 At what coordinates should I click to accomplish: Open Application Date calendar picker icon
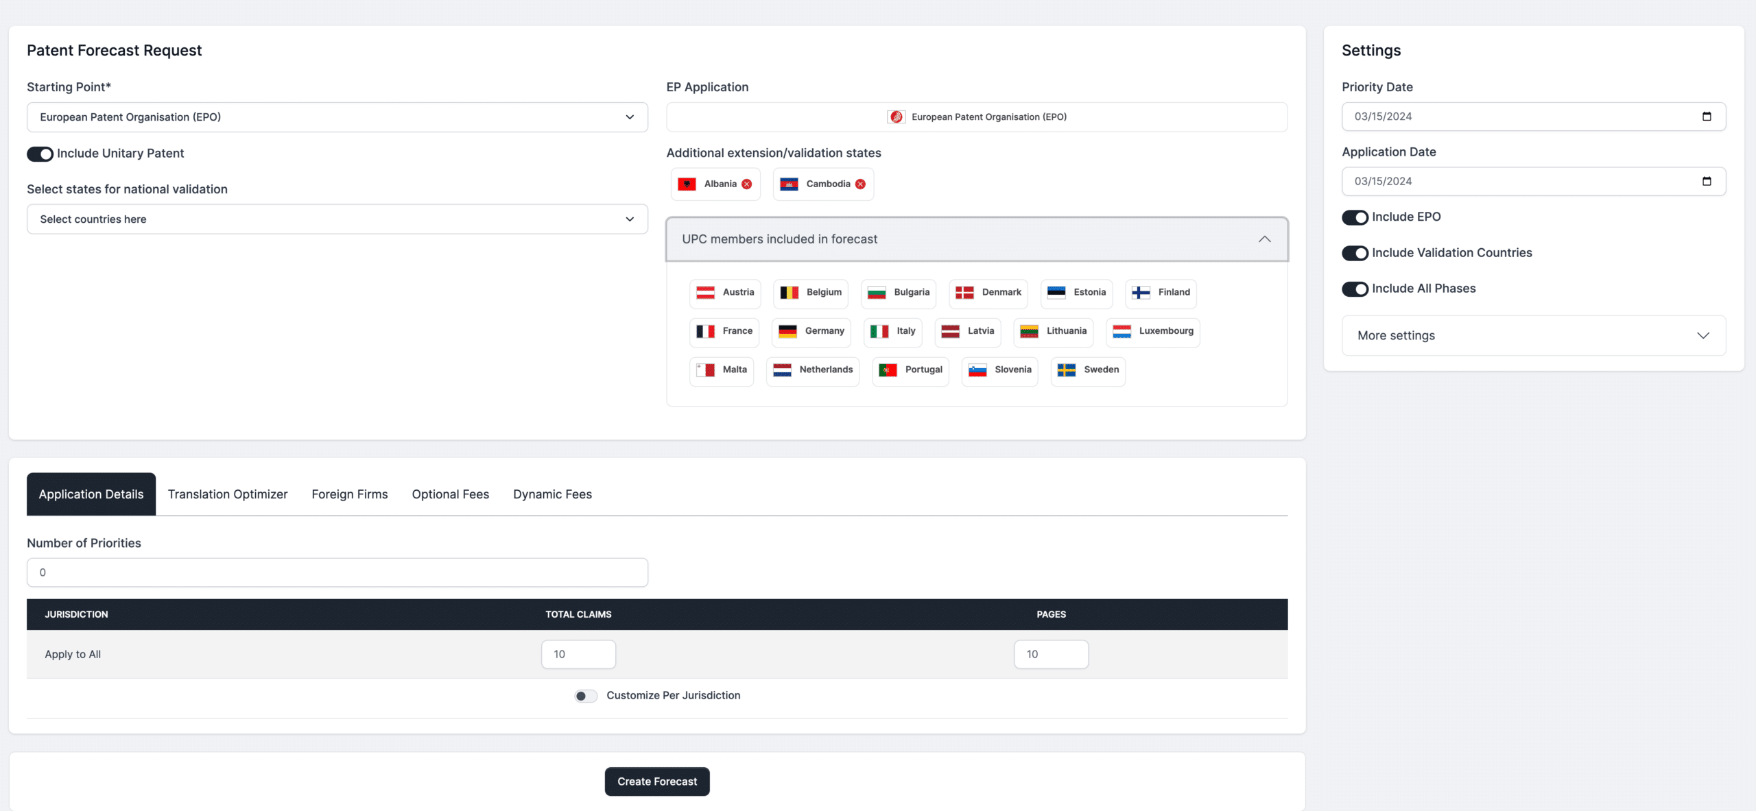coord(1707,182)
